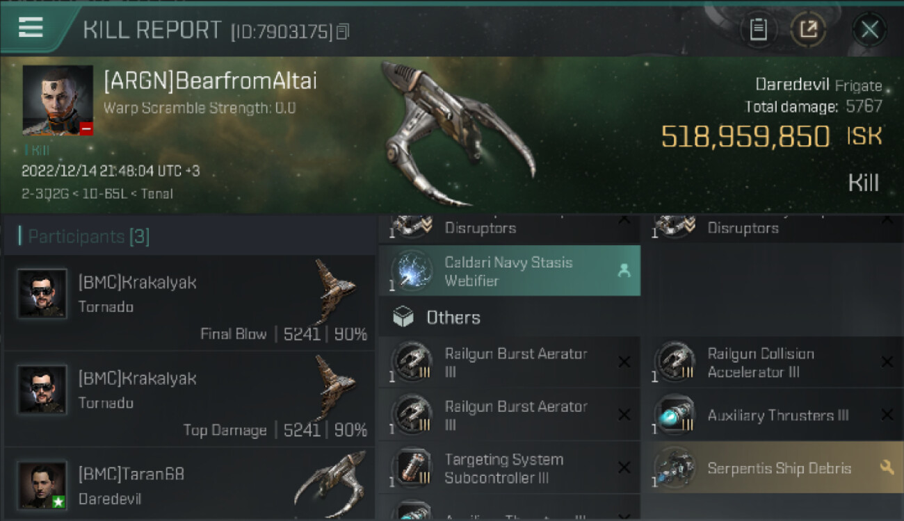Select the Auxiliary Thrusters III rig icon
This screenshot has width=904, height=521.
click(674, 415)
